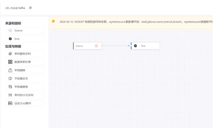Click the Source node output port
The image size is (213, 128).
(x=102, y=46)
